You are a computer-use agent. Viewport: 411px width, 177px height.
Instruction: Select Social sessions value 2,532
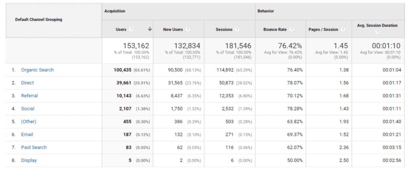[x=228, y=109]
